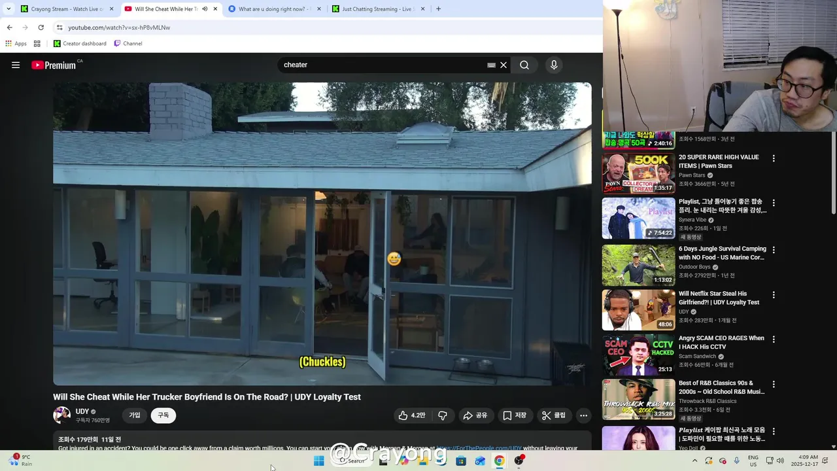Image resolution: width=837 pixels, height=471 pixels.
Task: Reload the page with refresh icon
Action: pyautogui.click(x=41, y=27)
